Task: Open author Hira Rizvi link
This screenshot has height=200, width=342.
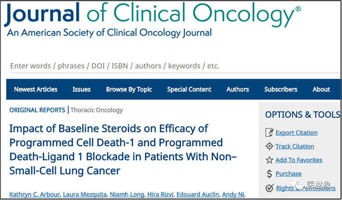Action: (160, 194)
